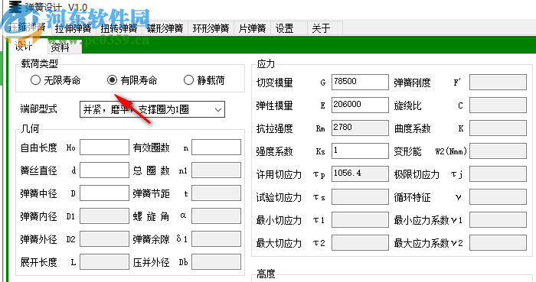Click the 最小应力系数 γ1 field
Screen dimensions: 536x282
click(x=498, y=219)
